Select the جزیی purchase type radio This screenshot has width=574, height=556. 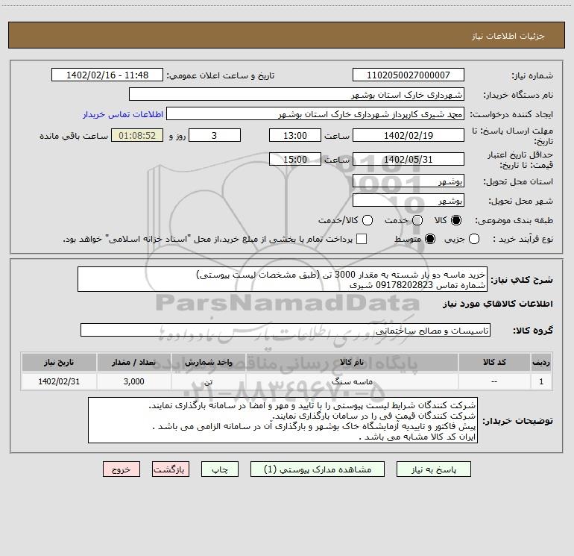point(474,239)
